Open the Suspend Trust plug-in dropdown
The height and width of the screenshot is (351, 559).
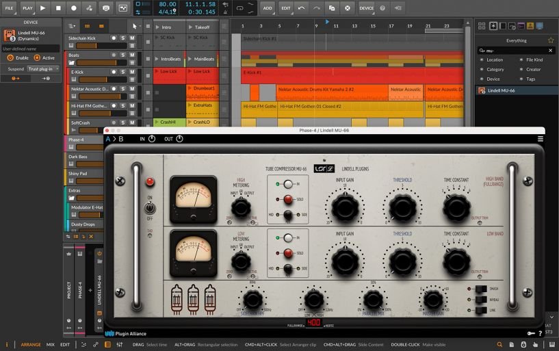tap(43, 68)
